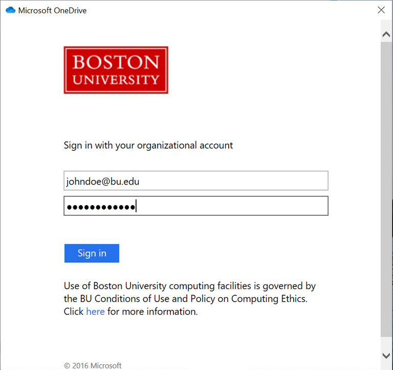Click the word UNIVERSITY in the red logo
The height and width of the screenshot is (370, 393).
pyautogui.click(x=116, y=80)
